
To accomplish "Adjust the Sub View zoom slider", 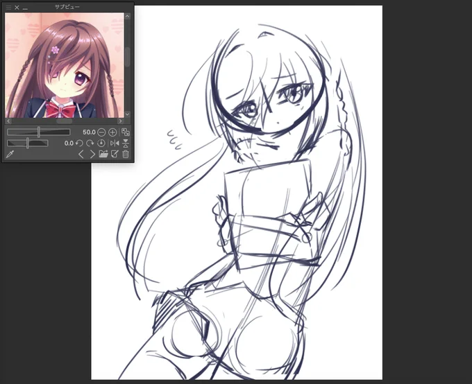I will (39, 132).
